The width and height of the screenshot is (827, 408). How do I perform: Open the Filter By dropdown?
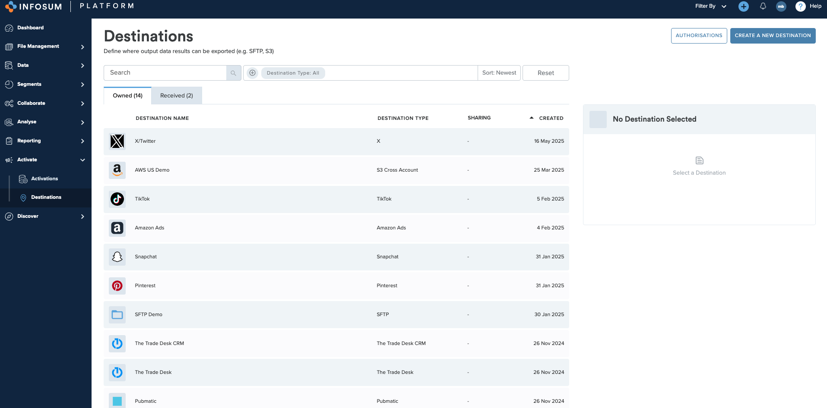(711, 6)
